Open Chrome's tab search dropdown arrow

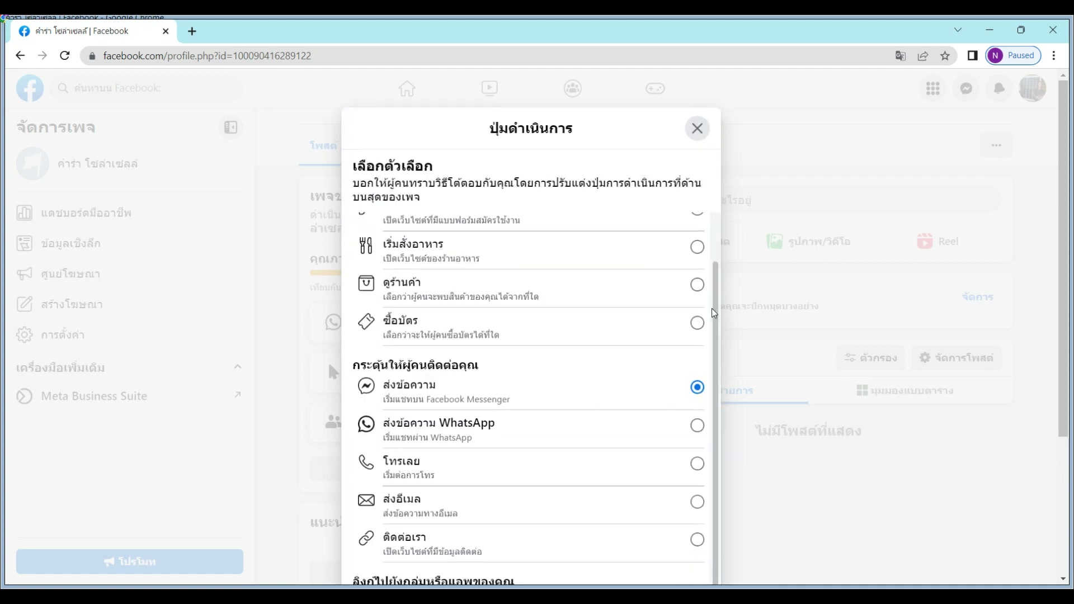(958, 30)
